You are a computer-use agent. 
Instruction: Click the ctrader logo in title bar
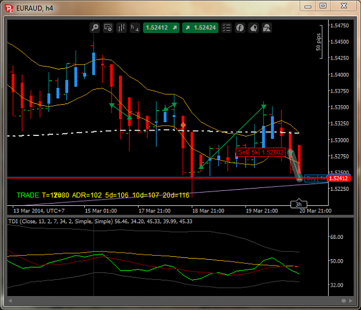(x=9, y=9)
